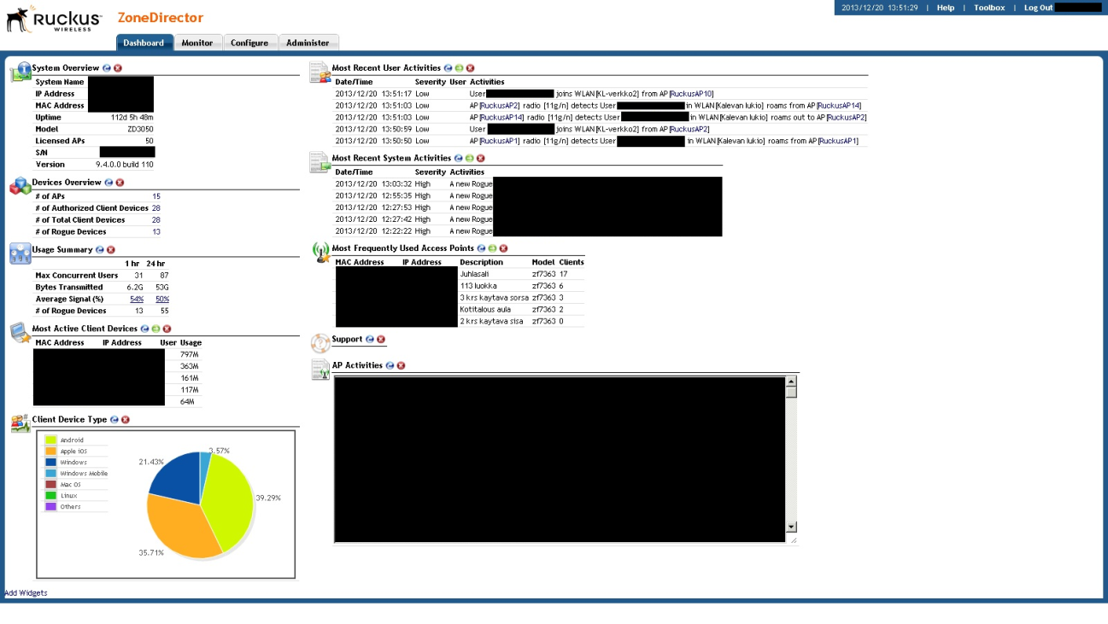Refresh Most Frequently Used Access Points widget
Image resolution: width=1108 pixels, height=624 pixels.
(482, 248)
